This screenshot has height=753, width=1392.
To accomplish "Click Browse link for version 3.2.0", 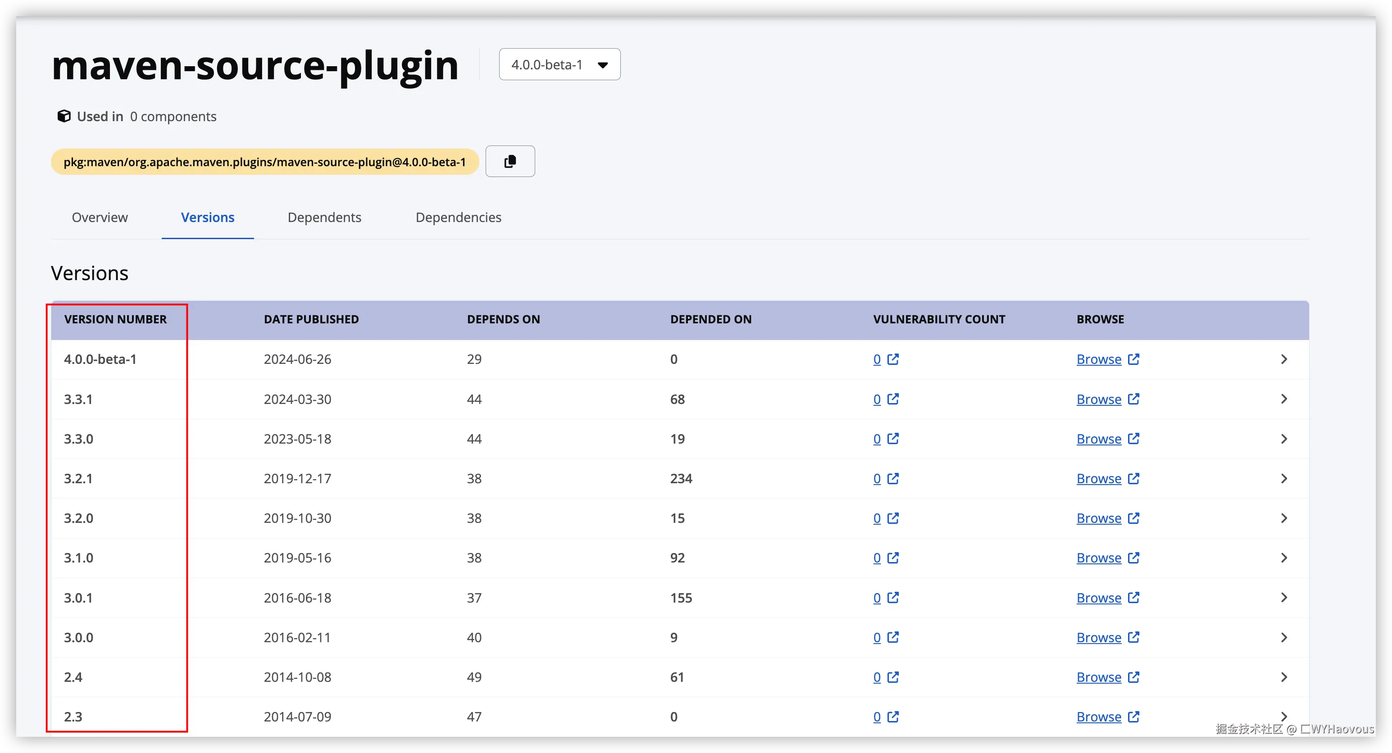I will pos(1099,518).
